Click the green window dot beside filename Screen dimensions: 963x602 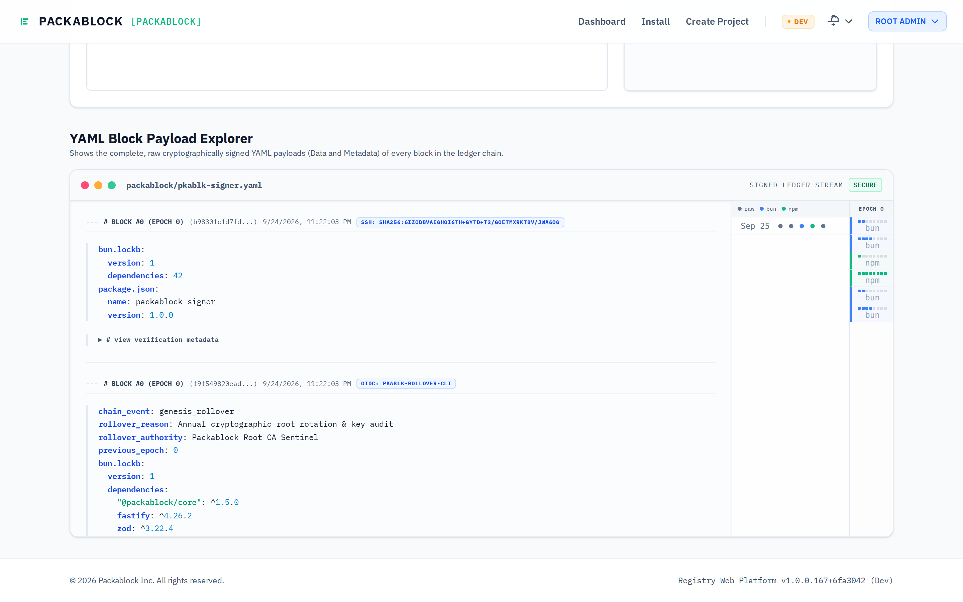pos(112,185)
